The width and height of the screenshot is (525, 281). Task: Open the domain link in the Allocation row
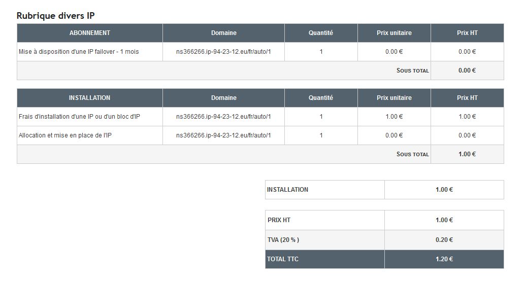click(223, 135)
